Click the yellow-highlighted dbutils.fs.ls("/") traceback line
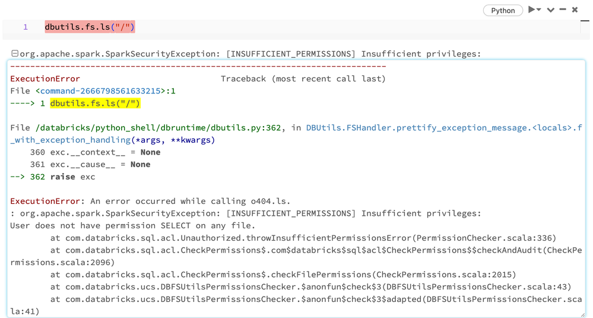 [x=95, y=103]
